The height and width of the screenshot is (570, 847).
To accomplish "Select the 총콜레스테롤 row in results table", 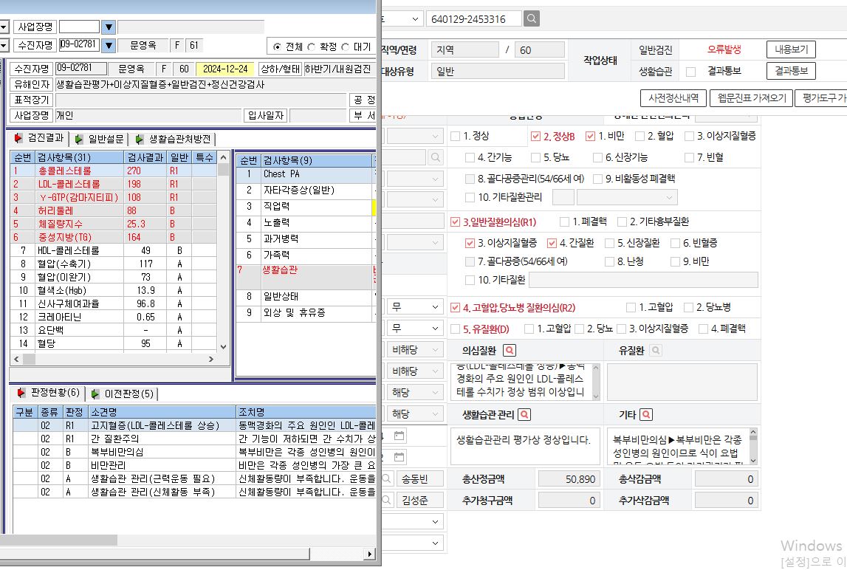I will [114, 171].
